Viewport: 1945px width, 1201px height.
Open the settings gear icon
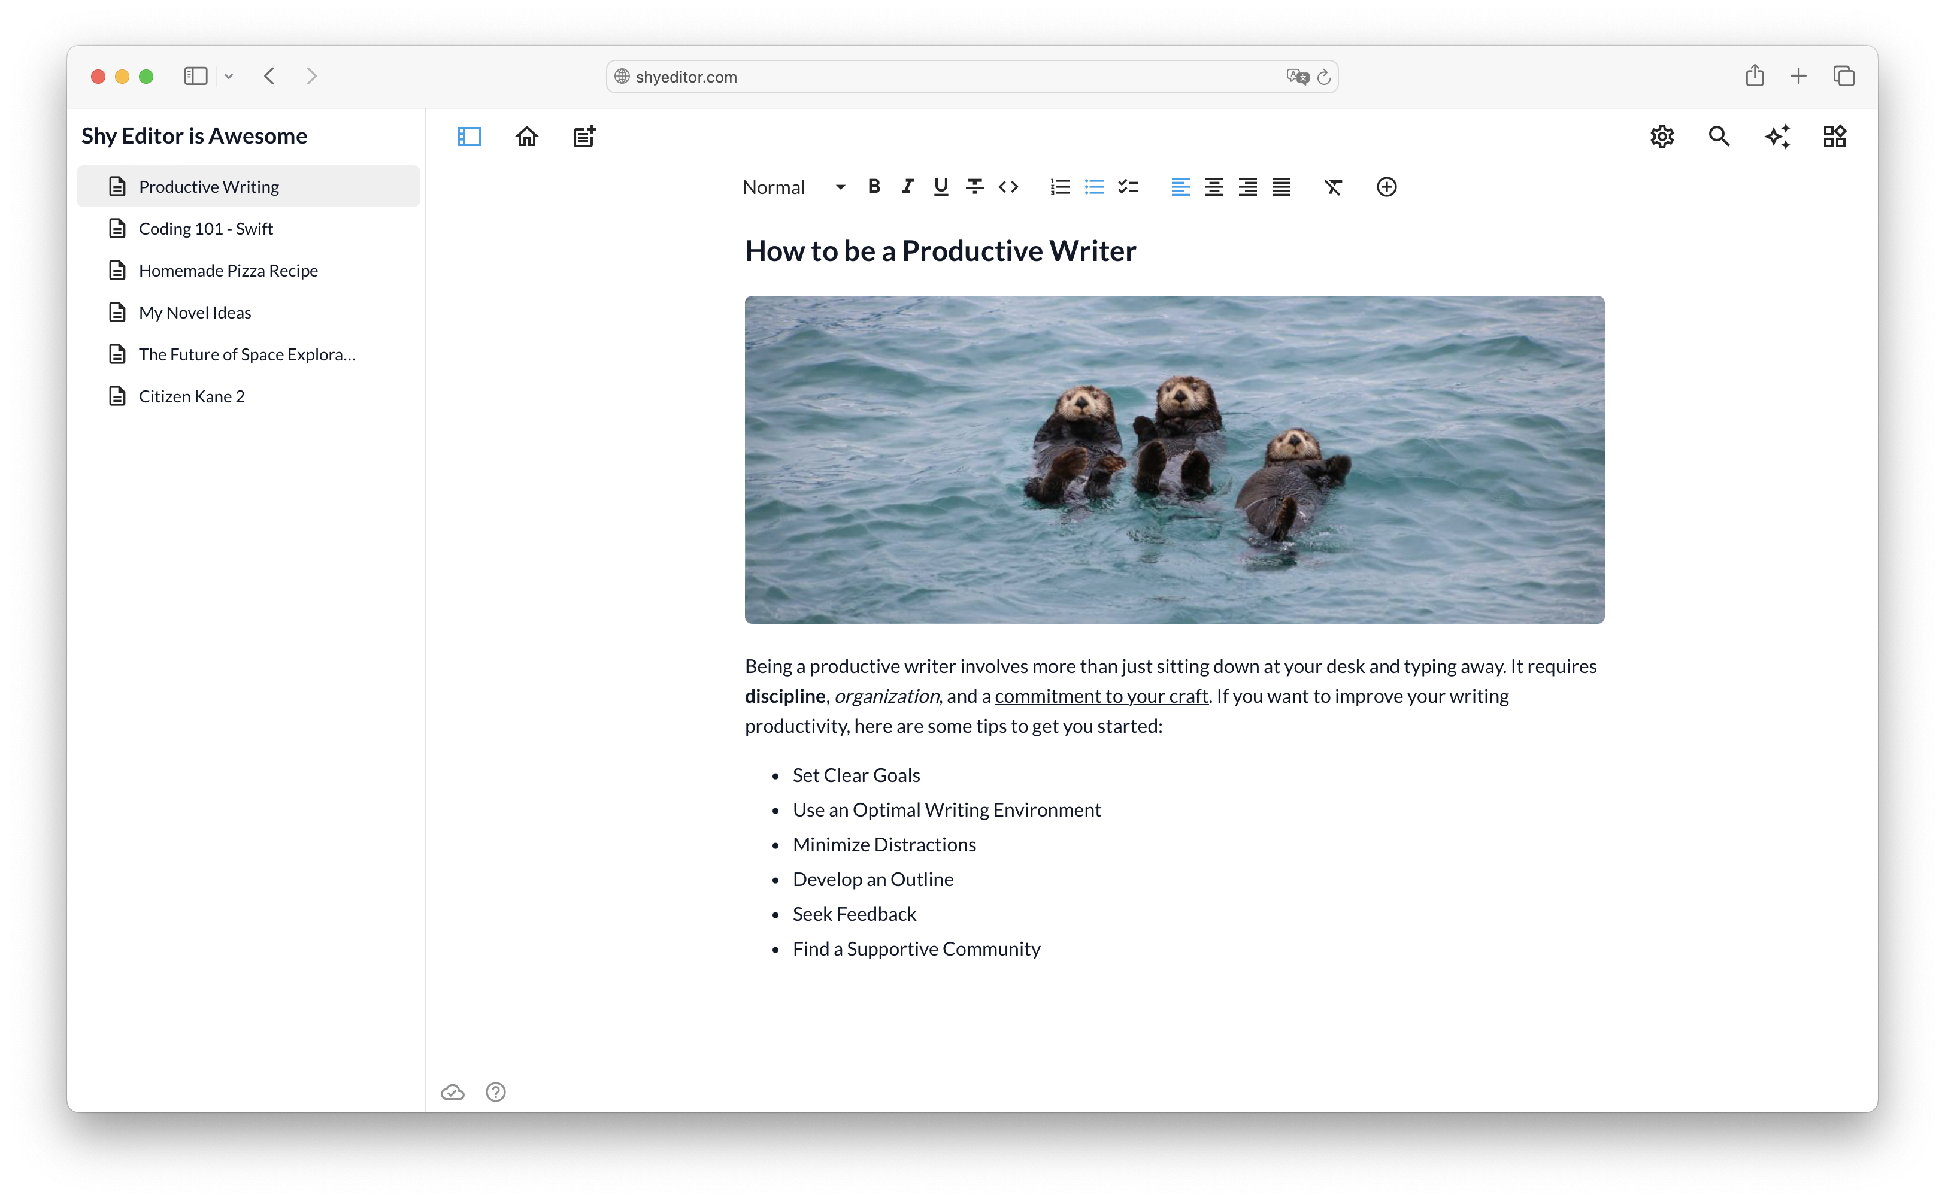tap(1661, 137)
